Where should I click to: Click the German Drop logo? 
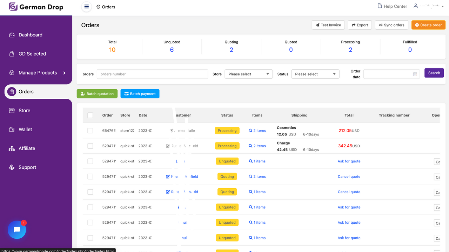36,7
